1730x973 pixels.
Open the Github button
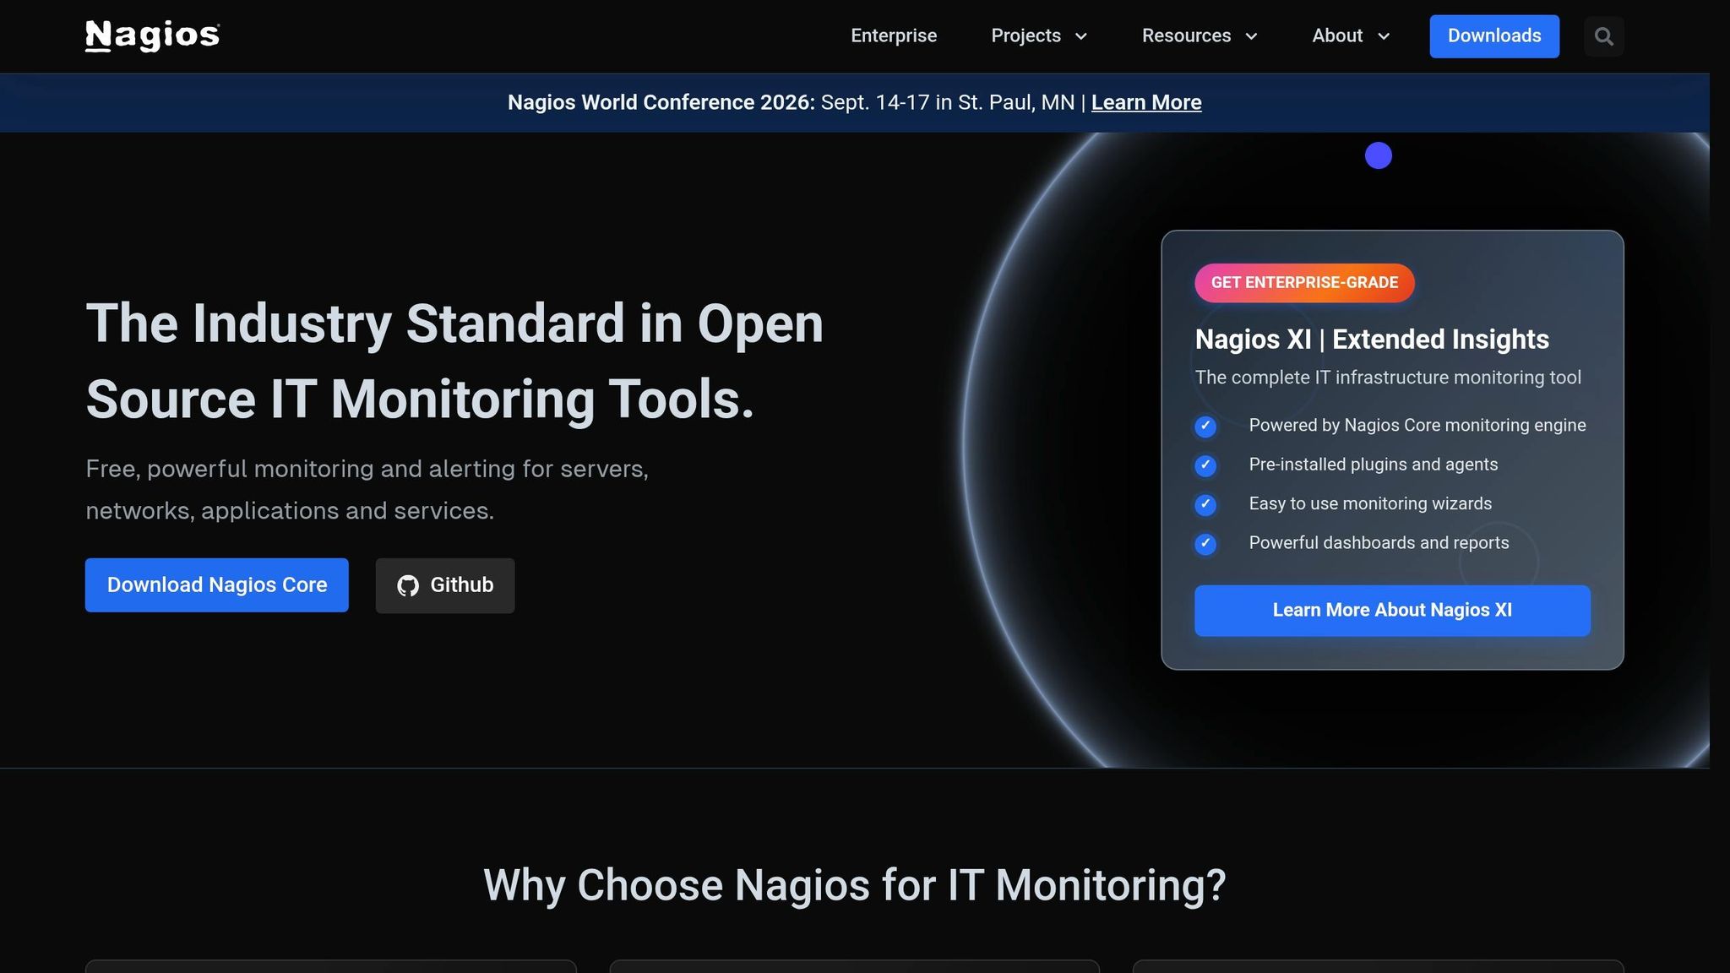coord(445,585)
